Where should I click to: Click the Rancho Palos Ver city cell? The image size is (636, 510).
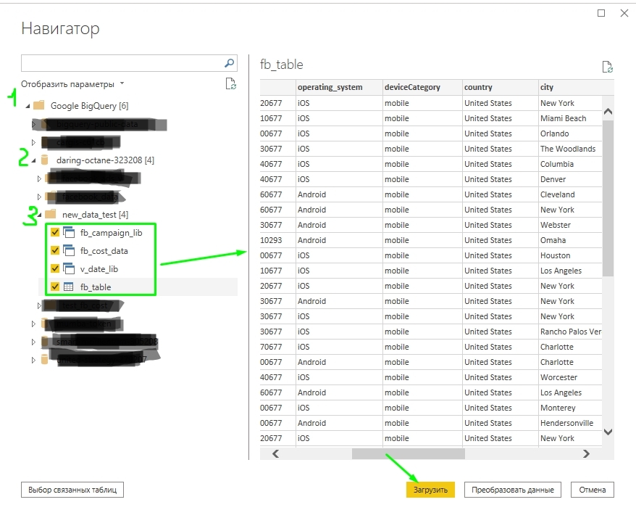click(x=570, y=332)
